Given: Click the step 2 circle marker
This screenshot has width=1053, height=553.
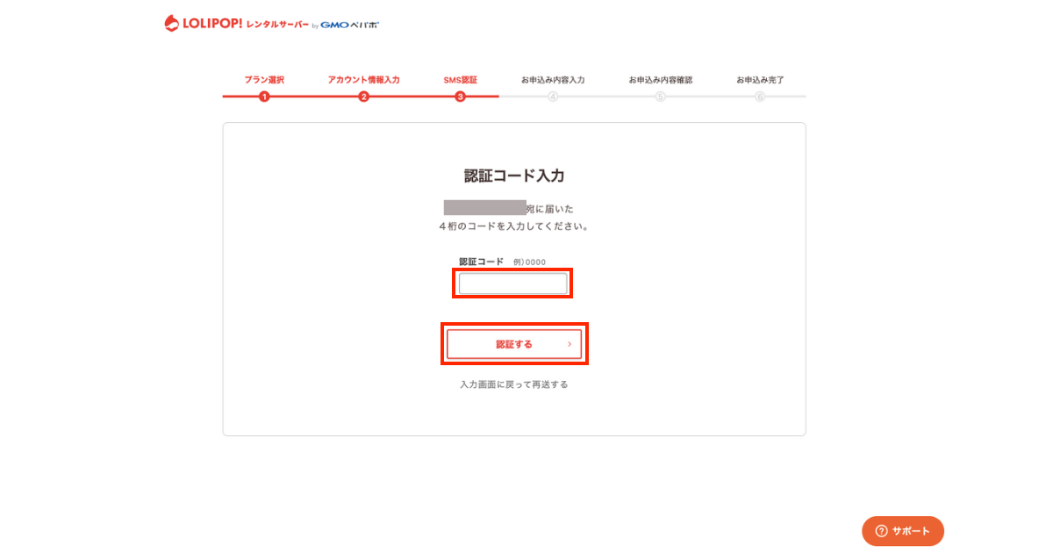Looking at the screenshot, I should (363, 97).
